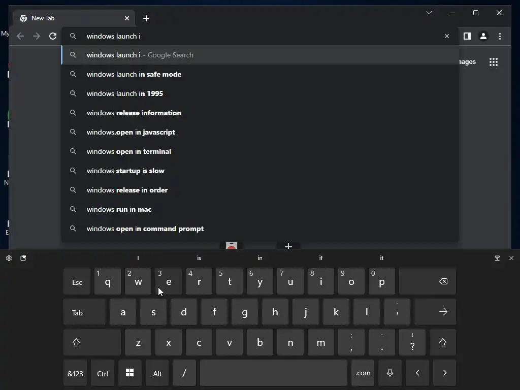520x390 pixels.
Task: Tap the .com key
Action: click(x=363, y=373)
